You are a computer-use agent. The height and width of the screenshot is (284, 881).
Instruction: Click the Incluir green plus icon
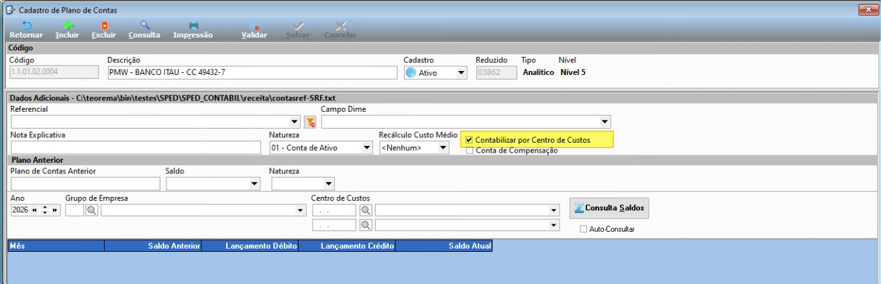[68, 25]
